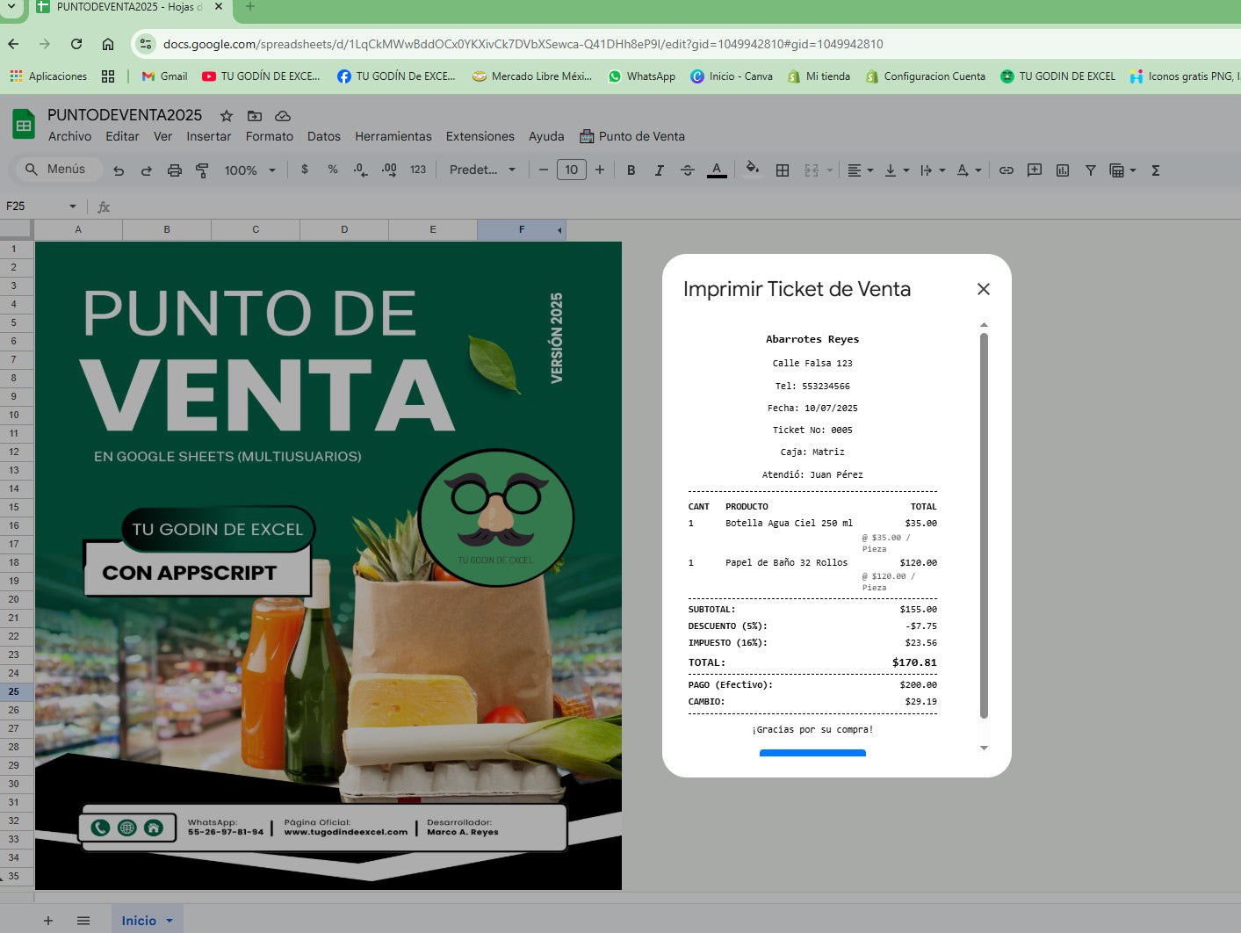The image size is (1241, 933).
Task: Click the ticket dialog scrollbar thumb
Action: (x=984, y=525)
